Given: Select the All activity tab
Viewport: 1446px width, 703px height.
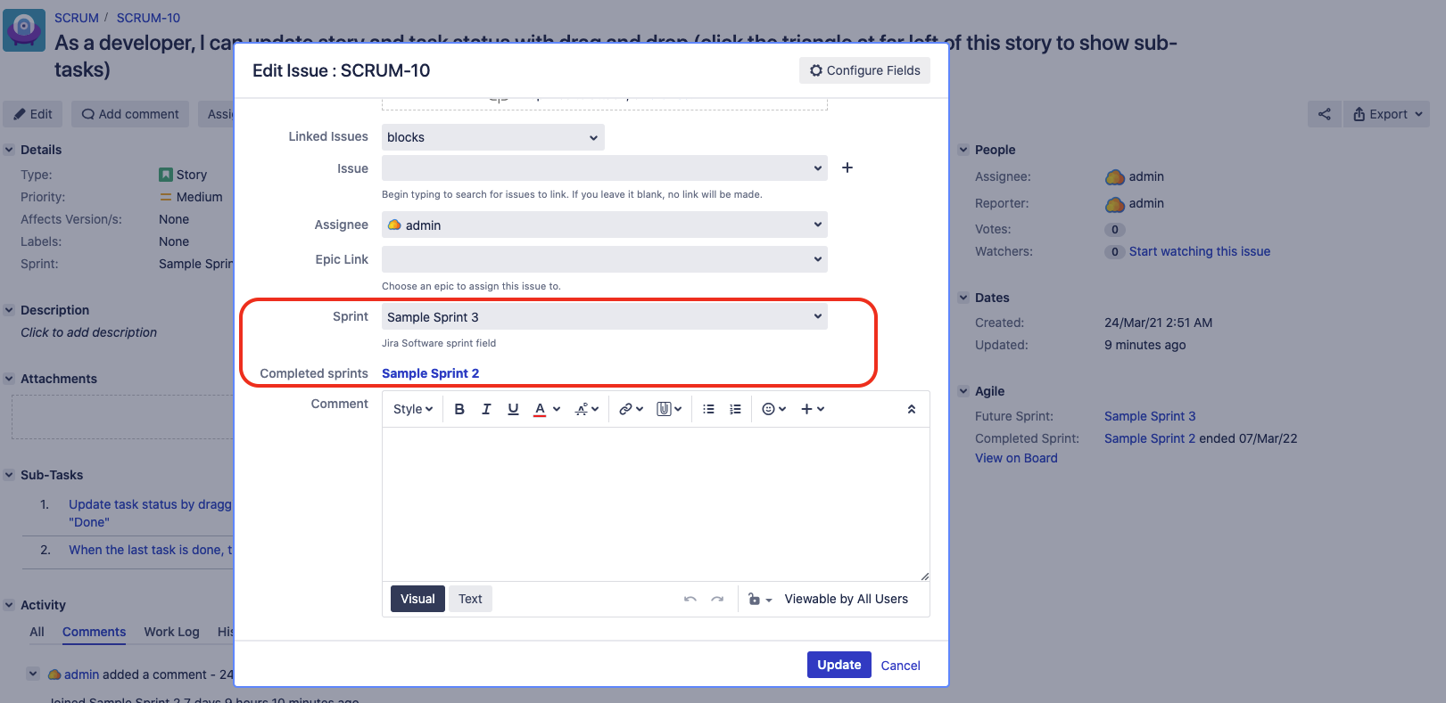Looking at the screenshot, I should [x=37, y=632].
